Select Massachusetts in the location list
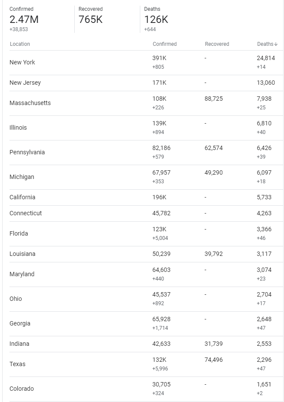Screen dimensions: 284x402 (30, 103)
